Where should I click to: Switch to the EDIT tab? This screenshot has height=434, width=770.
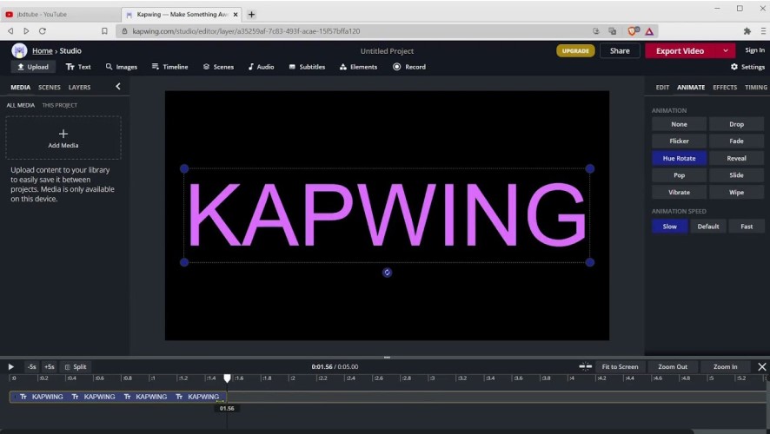click(x=662, y=88)
